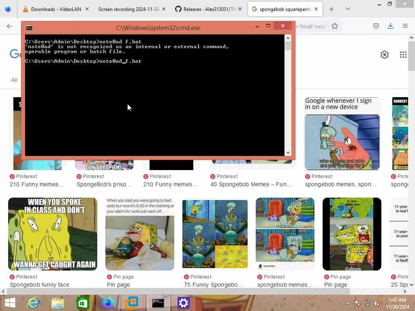415x311 pixels.
Task: Open the browser hamburger menu
Action: click(405, 26)
